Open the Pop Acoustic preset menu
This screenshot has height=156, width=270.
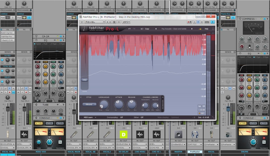pyautogui.click(x=174, y=29)
